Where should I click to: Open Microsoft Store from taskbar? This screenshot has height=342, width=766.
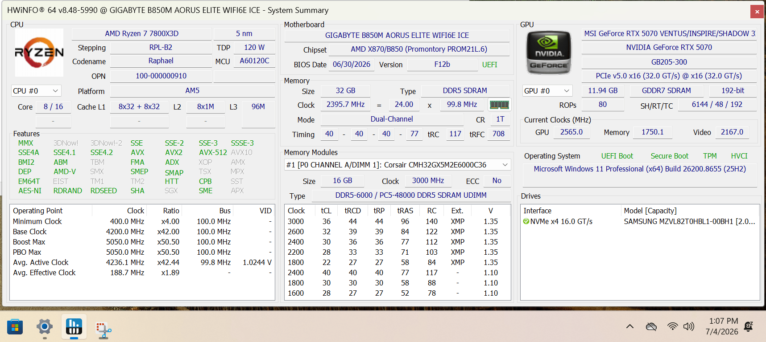pyautogui.click(x=15, y=328)
